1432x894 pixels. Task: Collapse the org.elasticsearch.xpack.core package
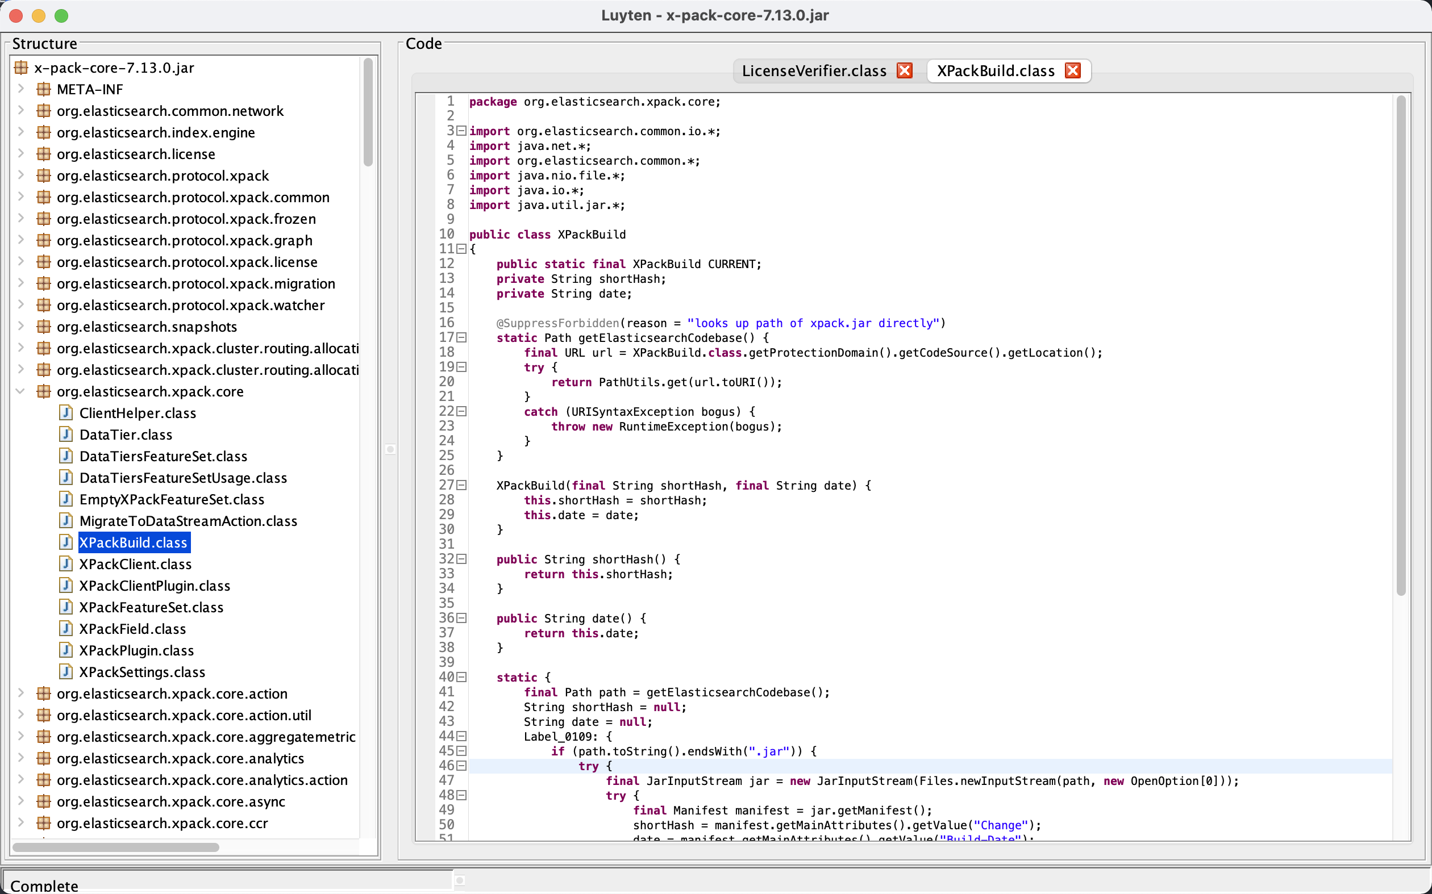(20, 391)
